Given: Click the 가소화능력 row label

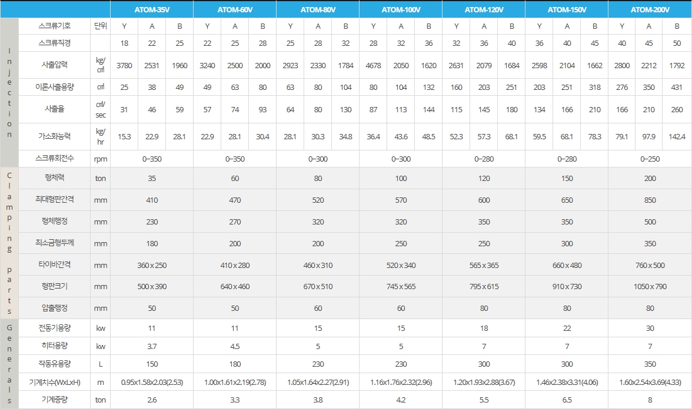Looking at the screenshot, I should point(55,136).
